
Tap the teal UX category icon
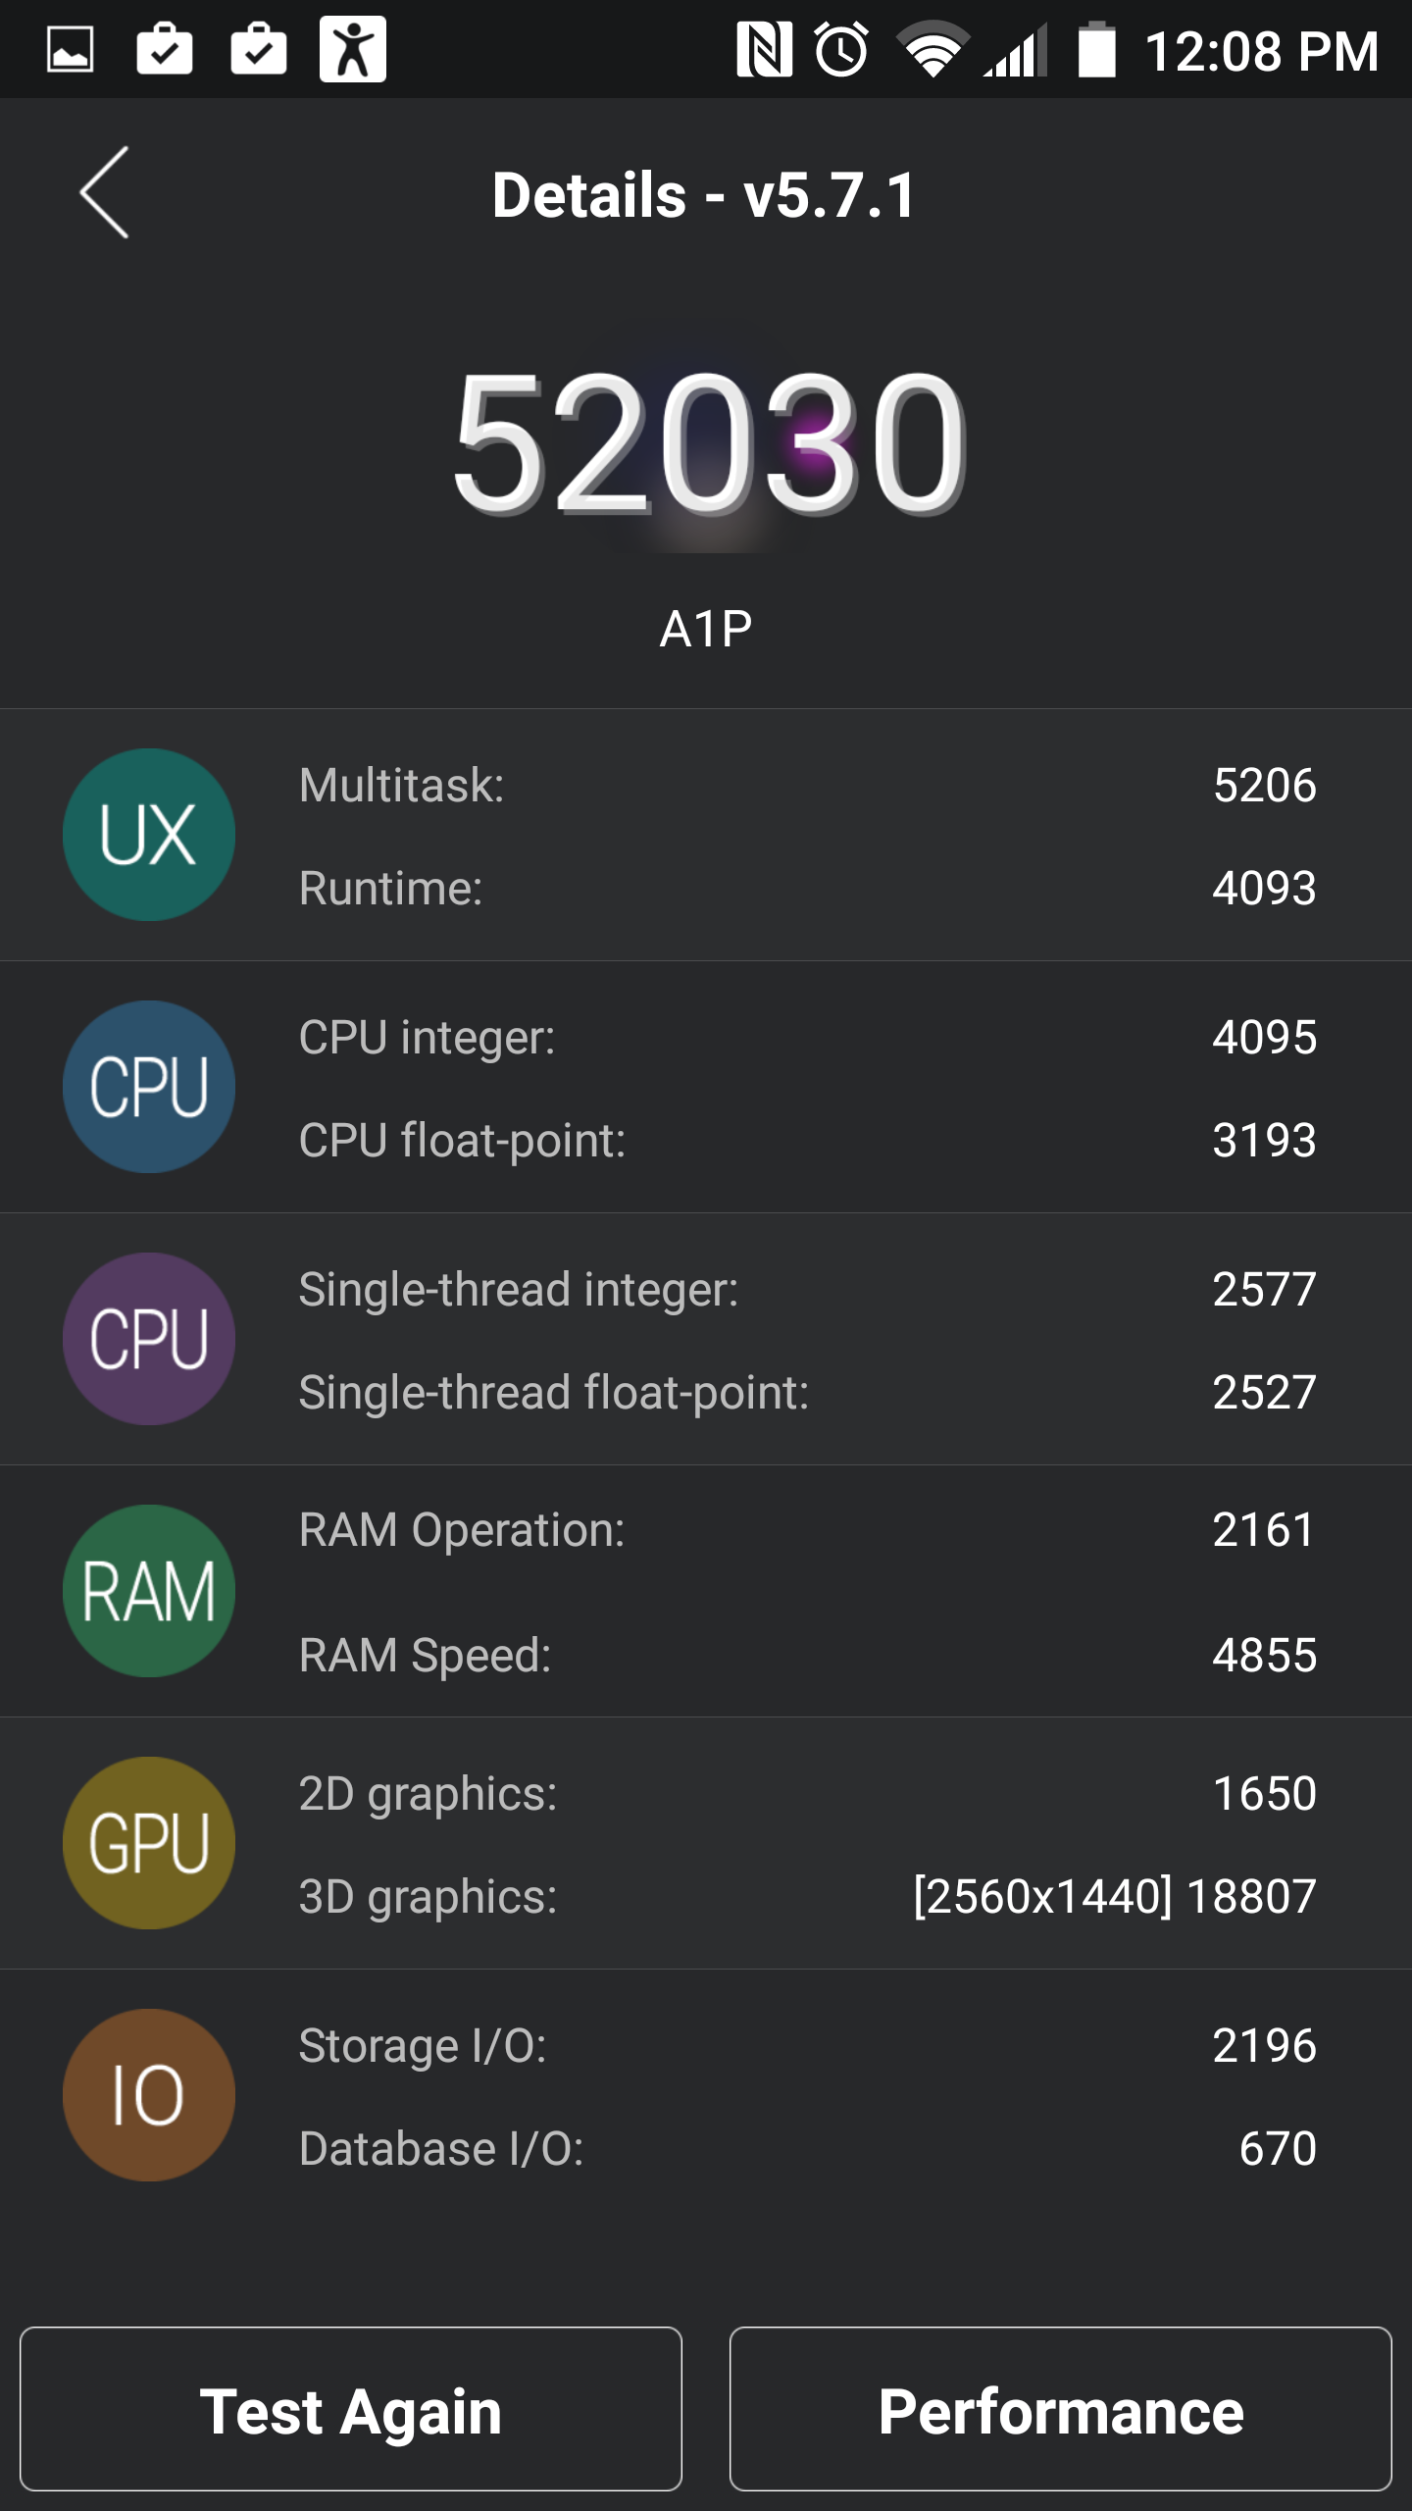149,835
